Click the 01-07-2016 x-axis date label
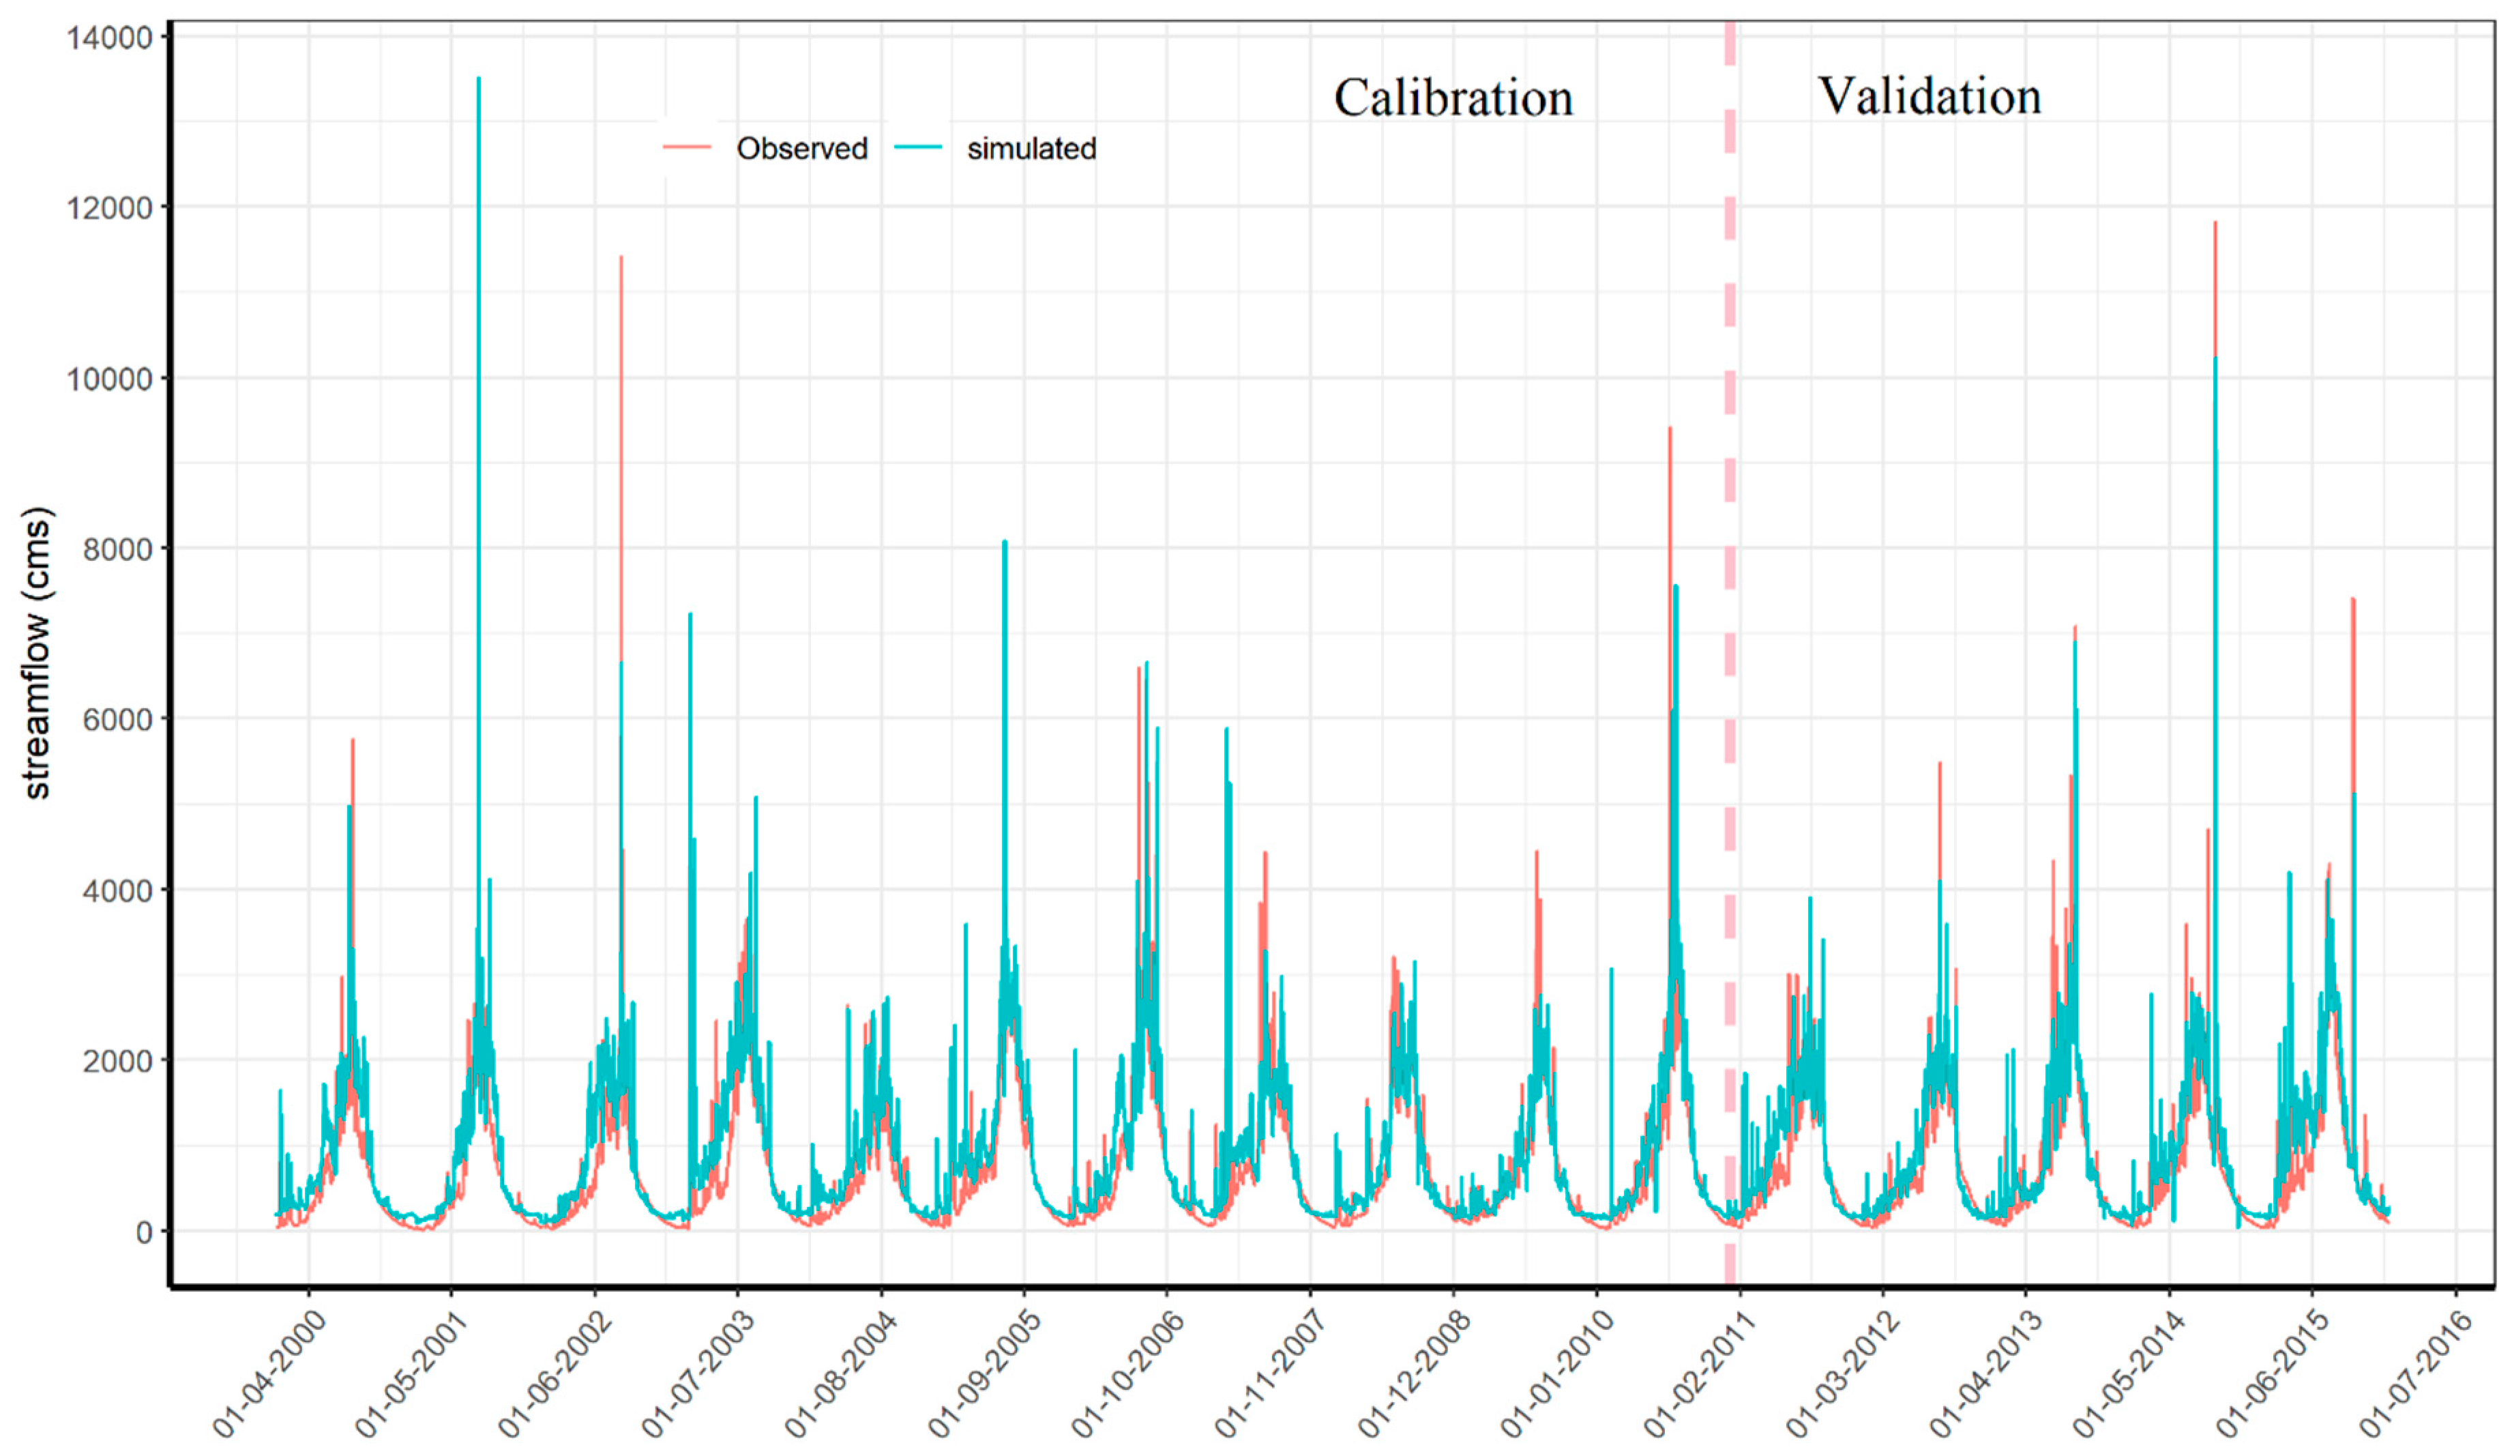Screen dimensions: 2512x1456 [2417, 1372]
